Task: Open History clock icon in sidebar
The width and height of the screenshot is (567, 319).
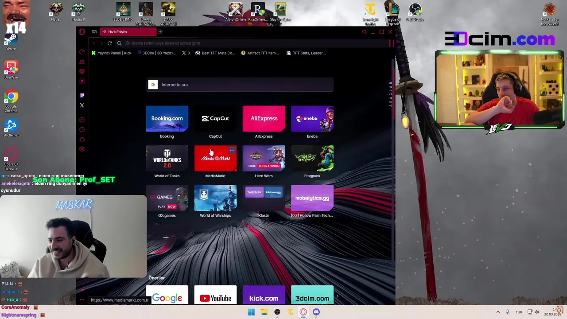Action: click(82, 130)
